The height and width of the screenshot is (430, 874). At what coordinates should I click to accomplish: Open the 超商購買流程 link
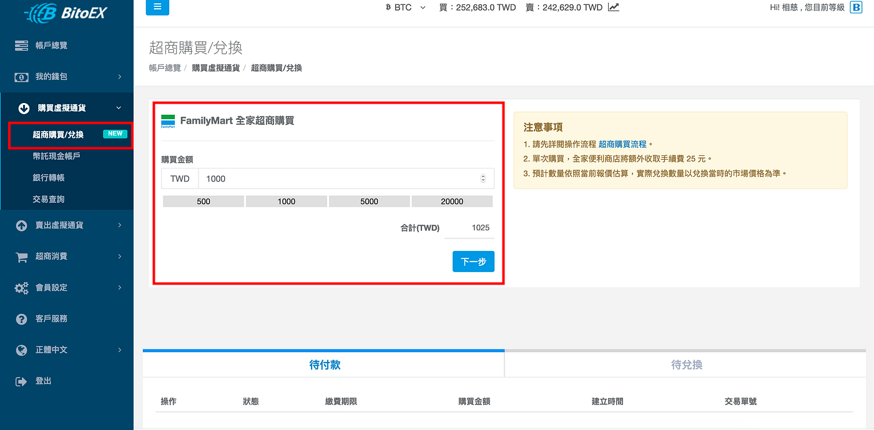[622, 144]
